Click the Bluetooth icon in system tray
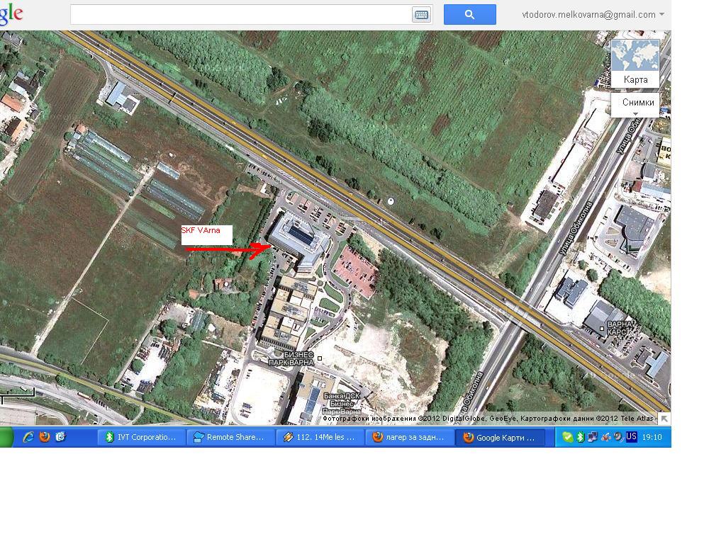 pos(579,437)
